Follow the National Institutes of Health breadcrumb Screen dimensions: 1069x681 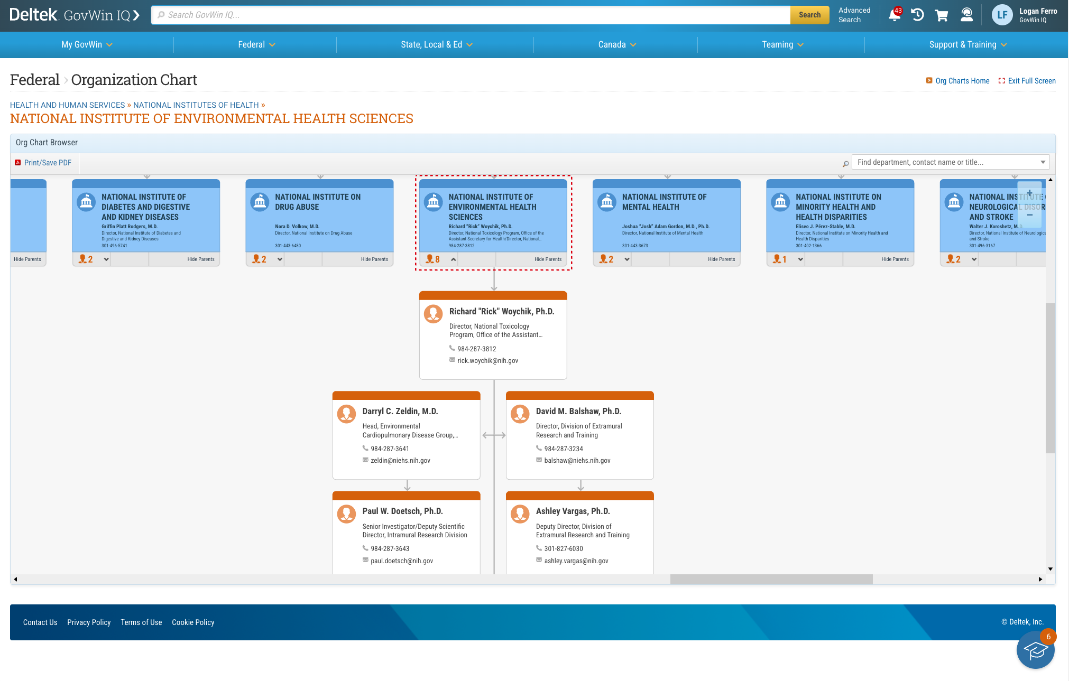point(196,105)
